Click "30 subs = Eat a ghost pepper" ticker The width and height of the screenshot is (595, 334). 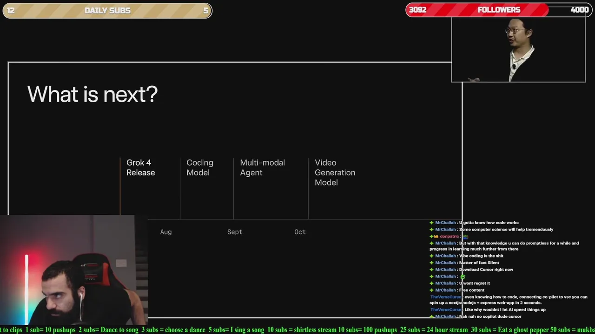pyautogui.click(x=509, y=330)
